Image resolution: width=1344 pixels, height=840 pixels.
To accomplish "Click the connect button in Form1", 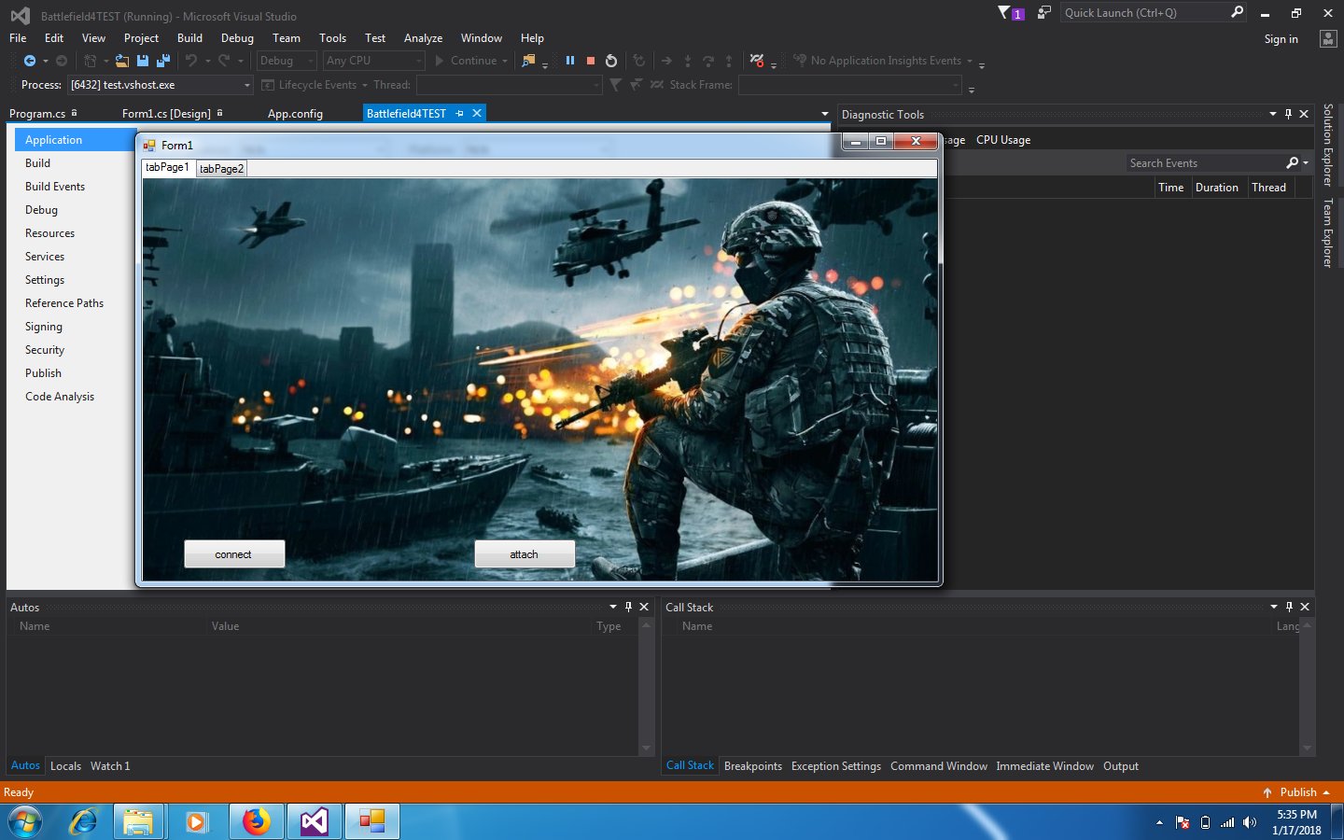I will (234, 554).
